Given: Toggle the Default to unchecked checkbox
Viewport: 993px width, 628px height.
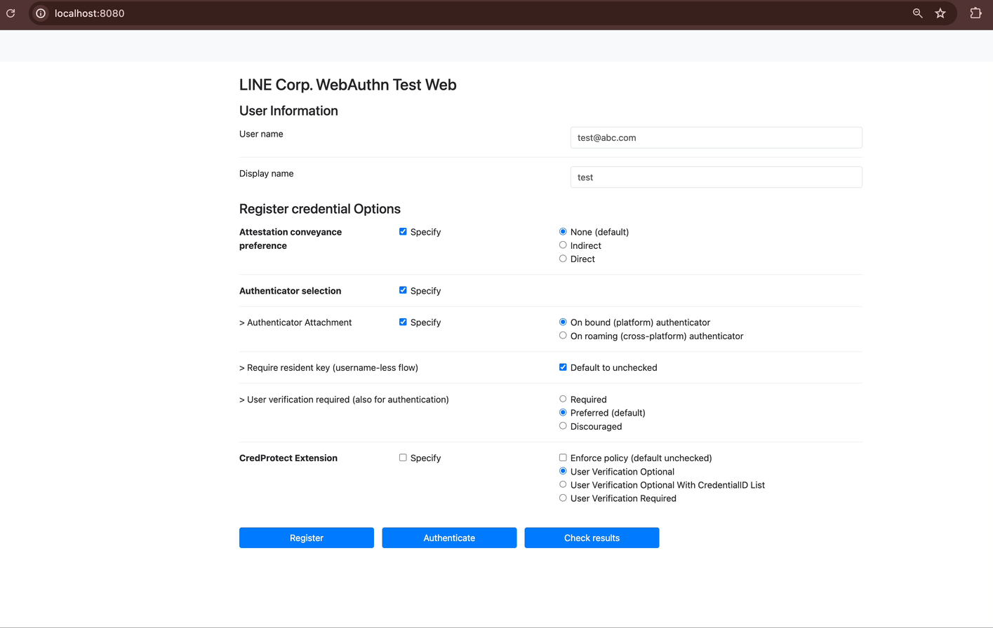Looking at the screenshot, I should click(x=563, y=367).
